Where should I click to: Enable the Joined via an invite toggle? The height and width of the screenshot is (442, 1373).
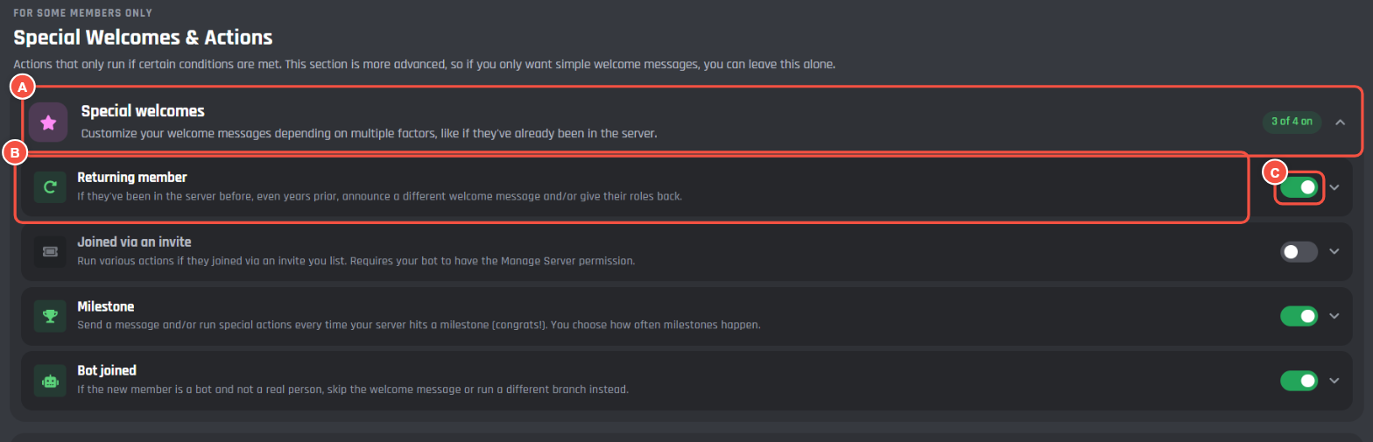point(1299,252)
